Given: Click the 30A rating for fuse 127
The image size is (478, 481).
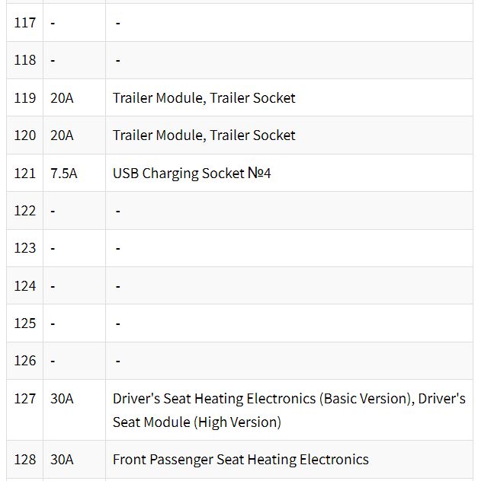Looking at the screenshot, I should 62,399.
